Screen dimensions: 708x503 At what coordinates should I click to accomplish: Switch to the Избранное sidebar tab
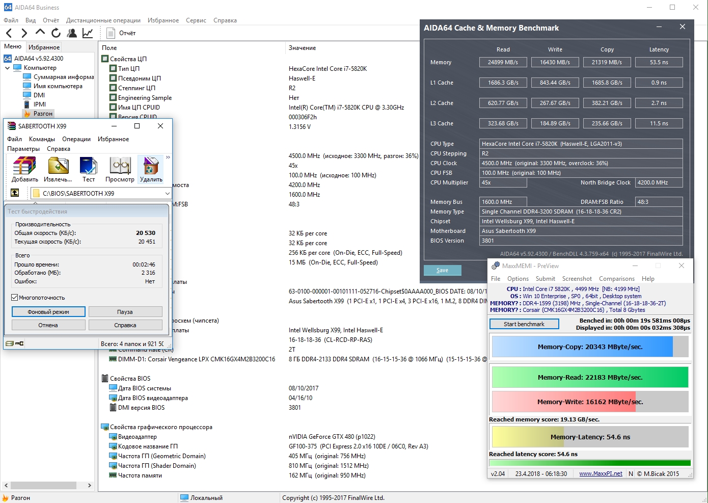(x=44, y=47)
